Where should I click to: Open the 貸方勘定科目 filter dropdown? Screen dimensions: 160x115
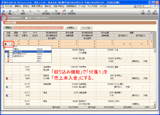(x=94, y=41)
